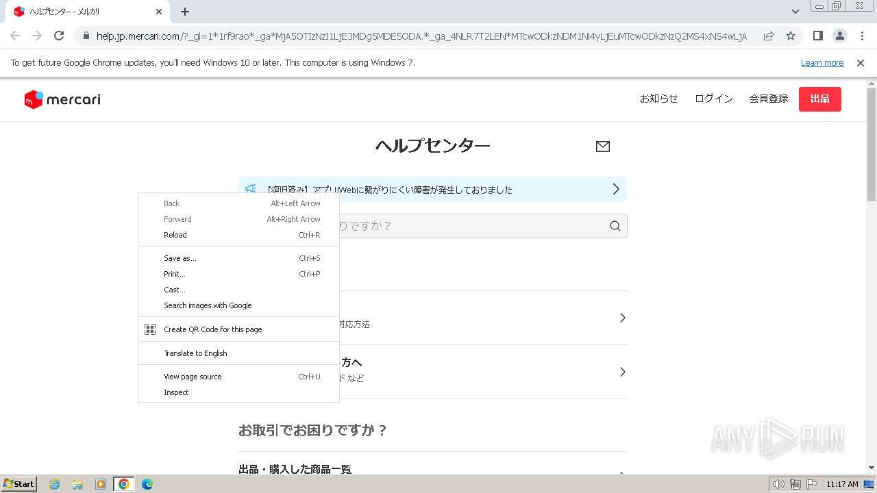Open the 対応方法 row chevron
Image resolution: width=877 pixels, height=493 pixels.
click(x=622, y=318)
